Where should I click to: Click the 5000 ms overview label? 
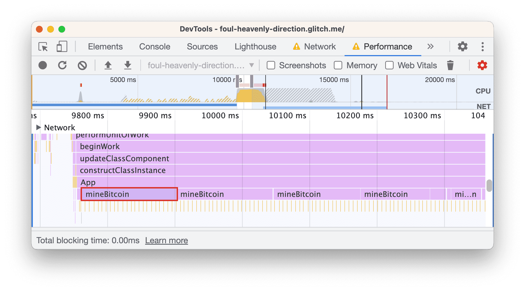pyautogui.click(x=123, y=80)
